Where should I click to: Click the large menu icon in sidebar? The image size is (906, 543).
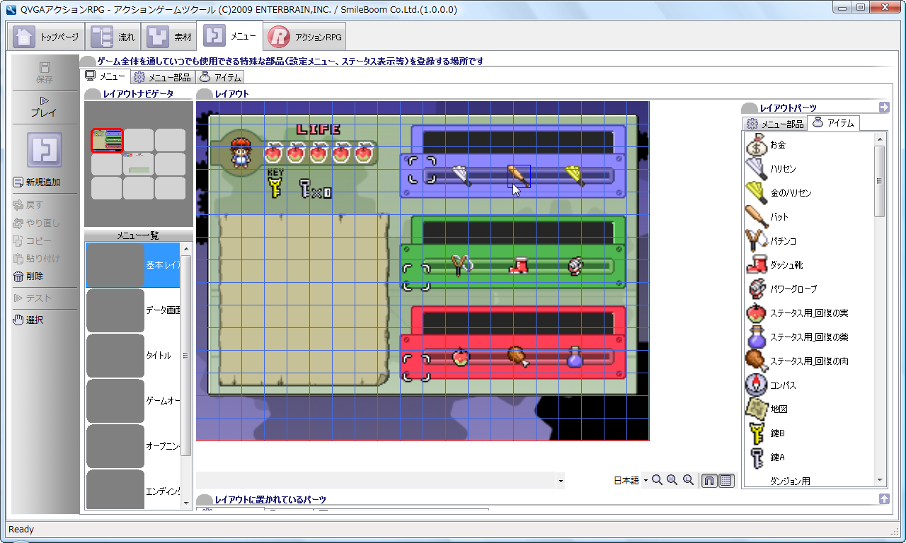(x=45, y=150)
